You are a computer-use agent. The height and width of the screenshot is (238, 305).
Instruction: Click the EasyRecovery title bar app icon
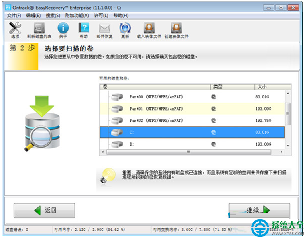(8, 8)
